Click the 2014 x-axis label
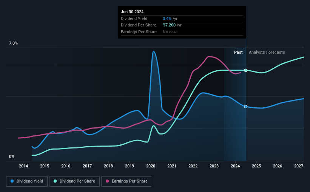The width and height of the screenshot is (310, 192). [x=23, y=166]
